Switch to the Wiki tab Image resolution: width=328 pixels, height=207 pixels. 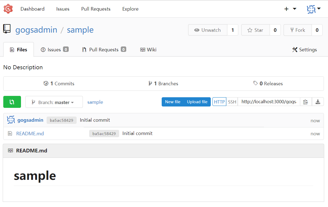click(x=148, y=50)
